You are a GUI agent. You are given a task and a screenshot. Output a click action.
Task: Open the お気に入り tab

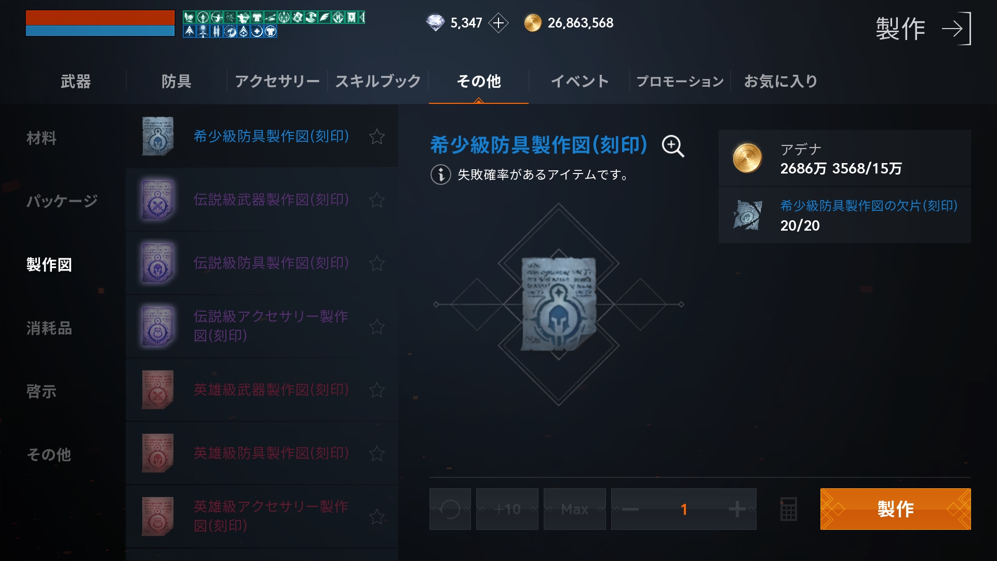tap(780, 81)
